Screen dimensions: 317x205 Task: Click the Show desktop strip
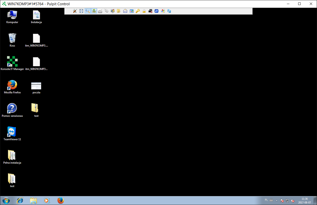click(x=315, y=200)
